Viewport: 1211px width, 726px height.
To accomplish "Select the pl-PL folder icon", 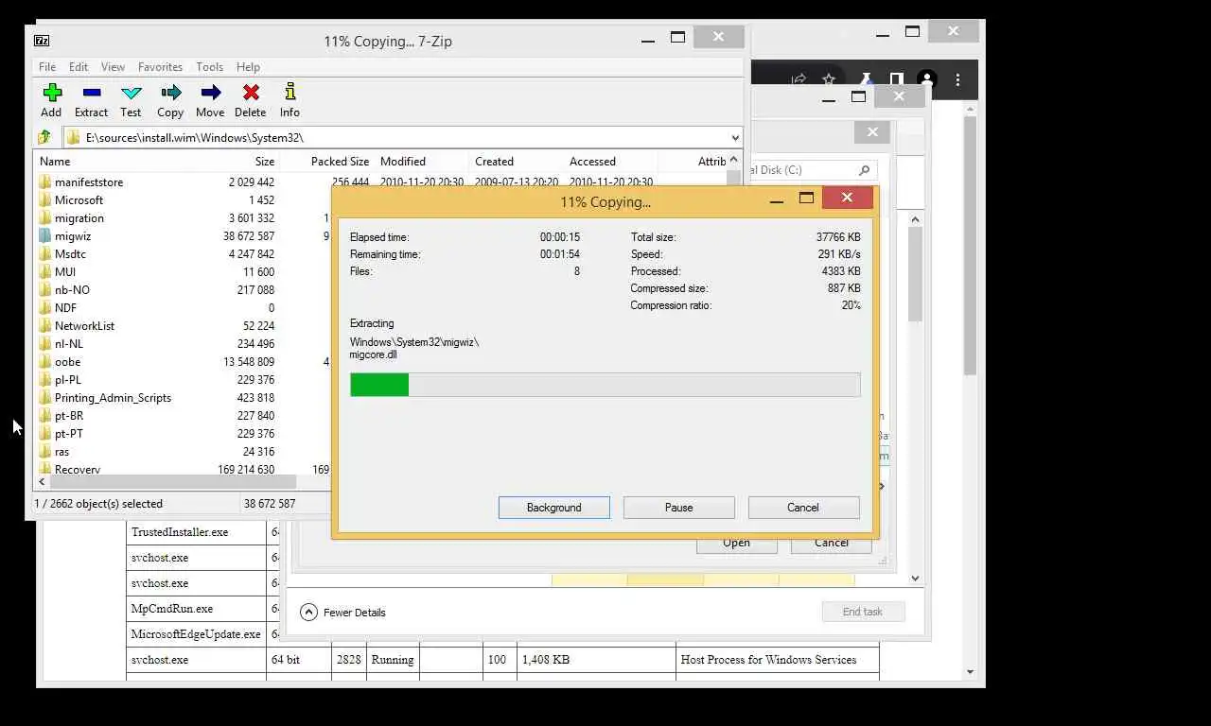I will tap(45, 379).
